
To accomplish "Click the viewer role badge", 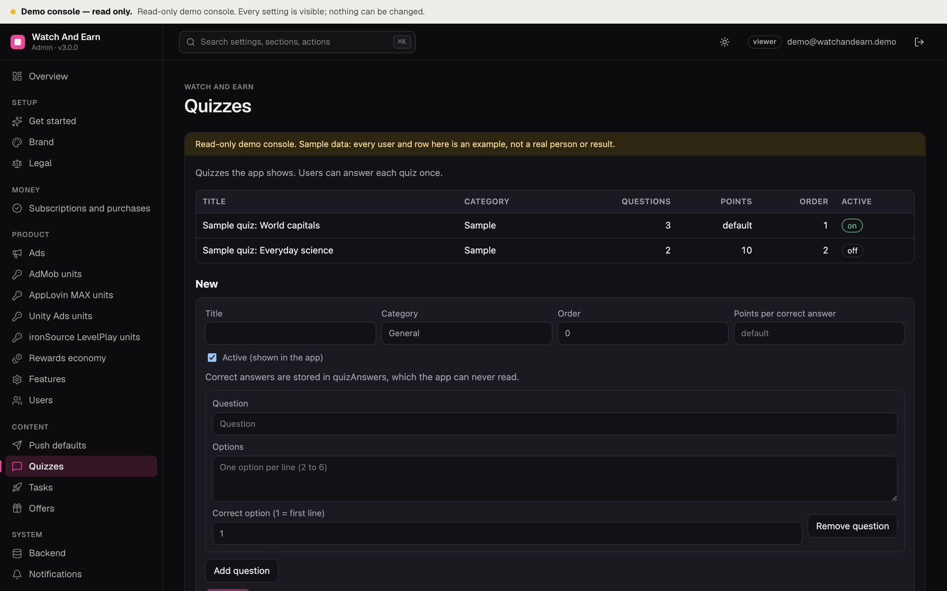I will point(765,42).
